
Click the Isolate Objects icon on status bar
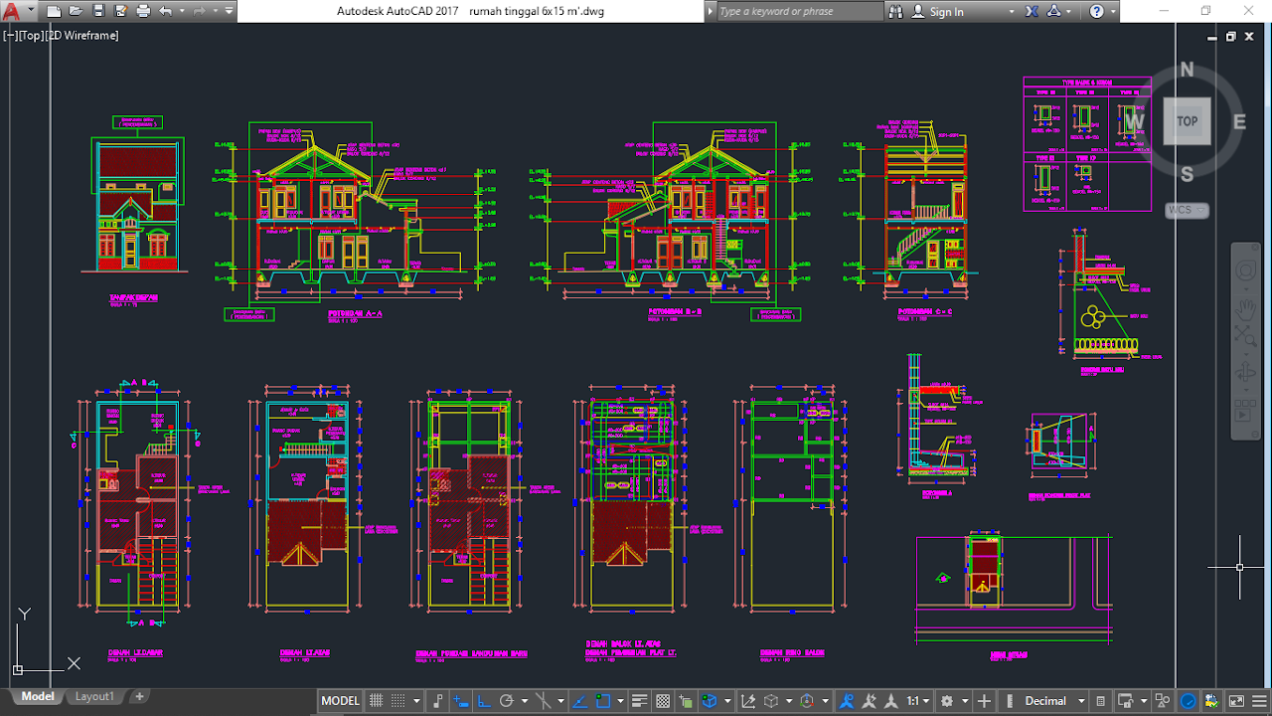pyautogui.click(x=1161, y=700)
